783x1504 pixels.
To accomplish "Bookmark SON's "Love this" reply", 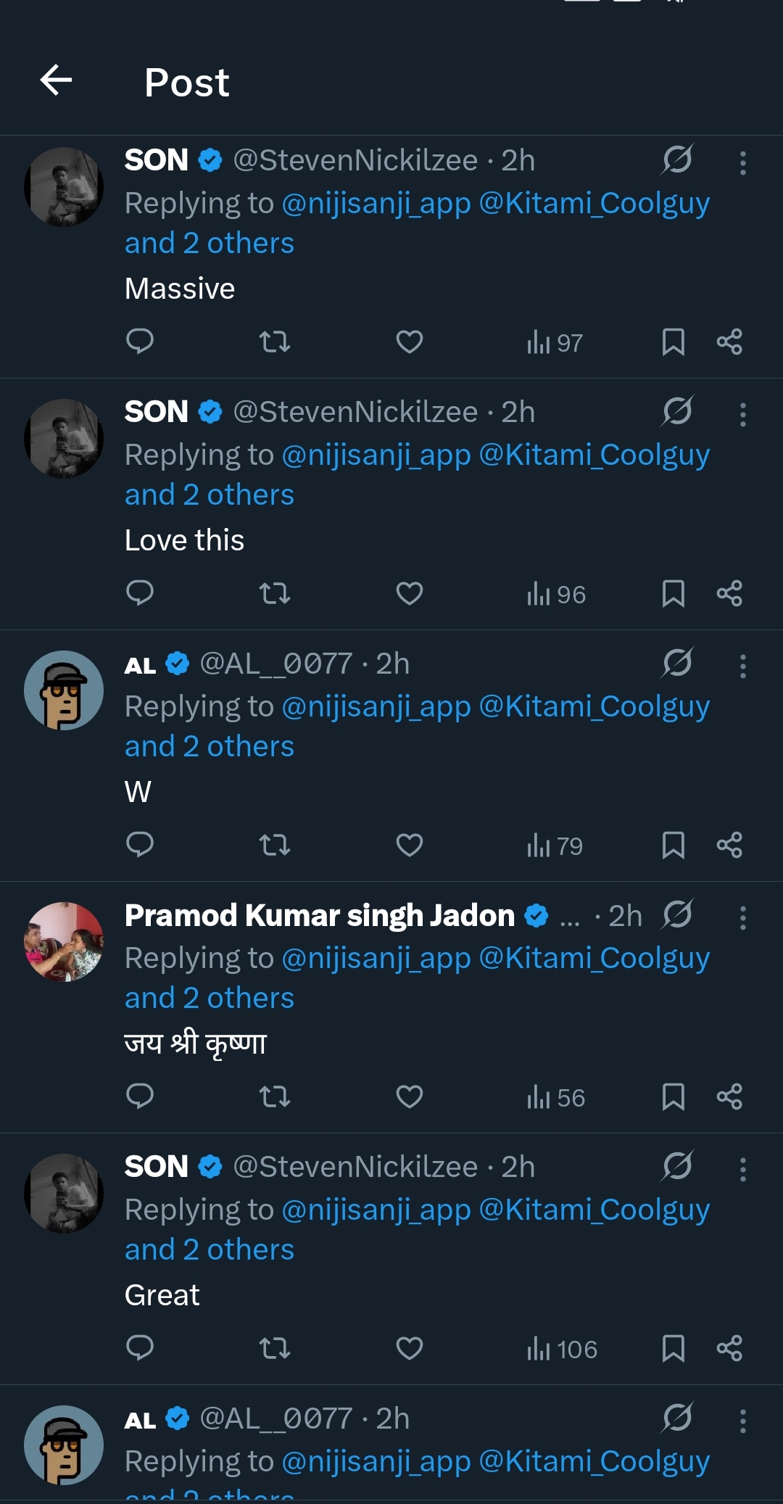I will tap(674, 593).
